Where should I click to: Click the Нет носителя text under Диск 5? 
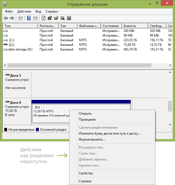[x=15, y=88]
